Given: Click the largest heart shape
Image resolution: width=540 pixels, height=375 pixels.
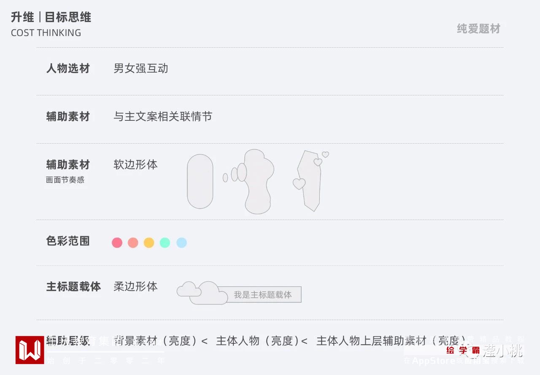Looking at the screenshot, I should (x=299, y=184).
